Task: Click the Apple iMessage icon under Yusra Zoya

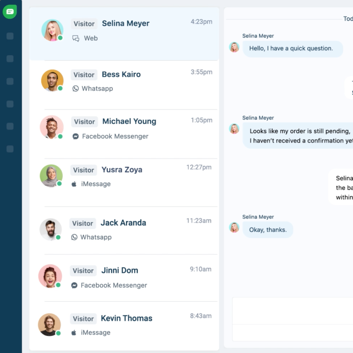Action: (x=74, y=184)
